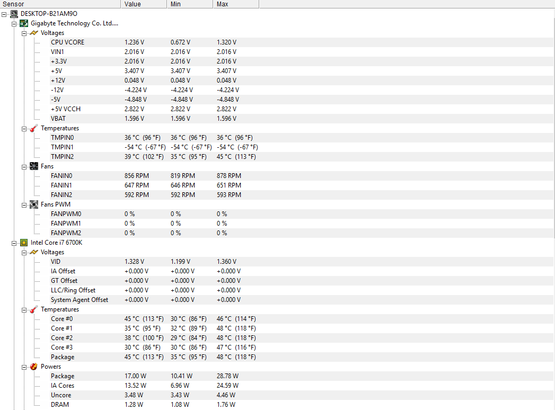Screen dimensions: 555x410
Task: Click the Fans PWM section icon
Action: pos(33,204)
